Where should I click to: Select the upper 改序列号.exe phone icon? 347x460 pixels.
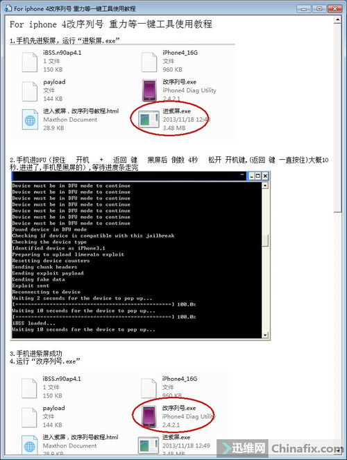coord(149,90)
